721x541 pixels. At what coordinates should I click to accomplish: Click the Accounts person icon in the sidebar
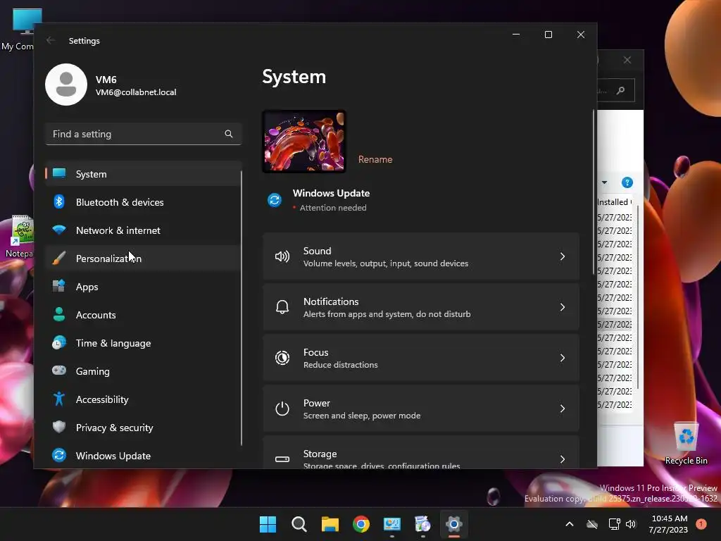[x=59, y=314]
